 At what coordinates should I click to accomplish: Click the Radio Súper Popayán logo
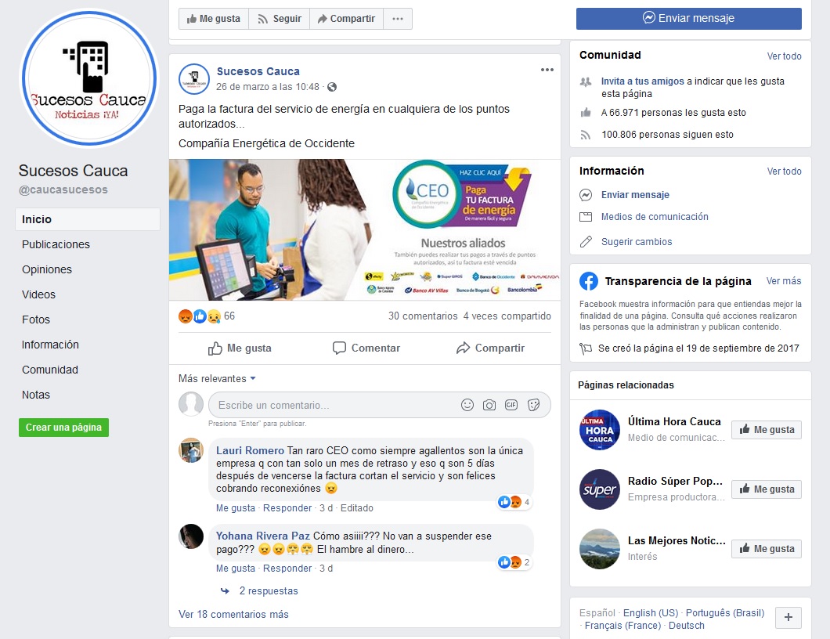coord(599,489)
